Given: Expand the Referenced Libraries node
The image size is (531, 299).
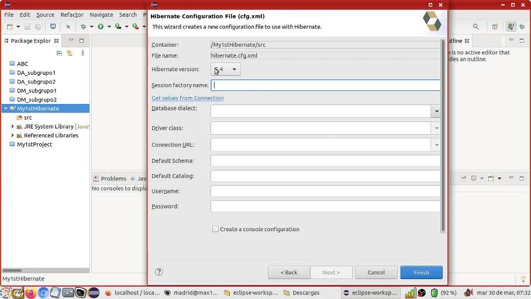Looking at the screenshot, I should tap(12, 135).
